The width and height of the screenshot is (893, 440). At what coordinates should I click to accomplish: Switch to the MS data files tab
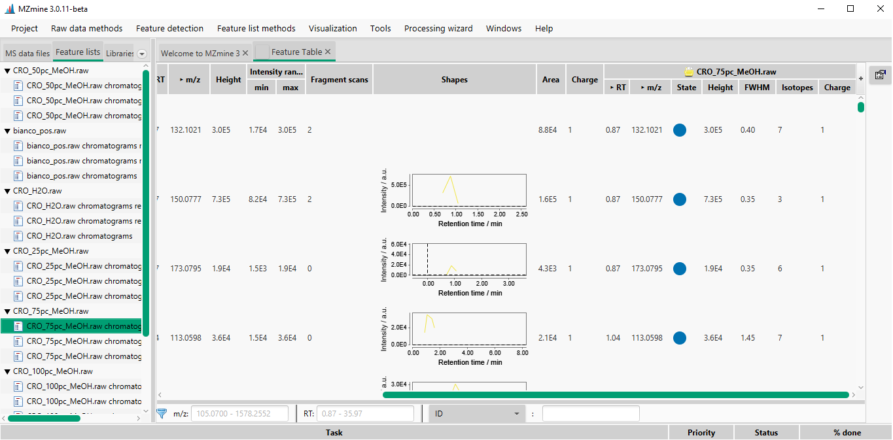26,52
